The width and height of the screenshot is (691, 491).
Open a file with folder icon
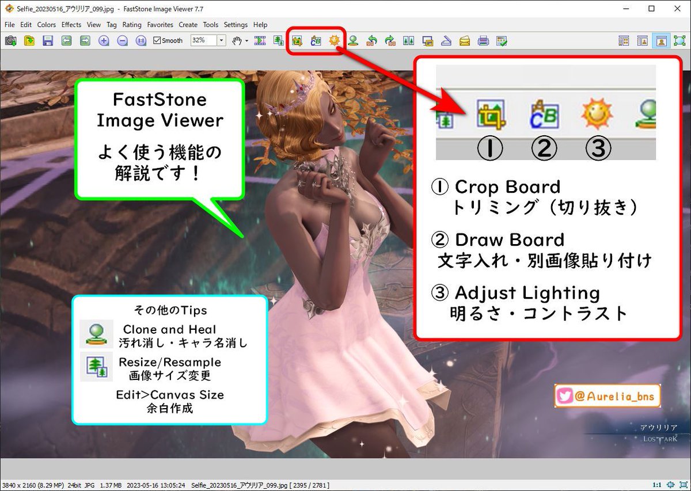coord(29,40)
